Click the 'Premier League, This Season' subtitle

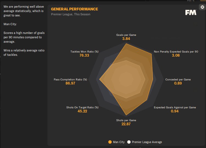70,14
